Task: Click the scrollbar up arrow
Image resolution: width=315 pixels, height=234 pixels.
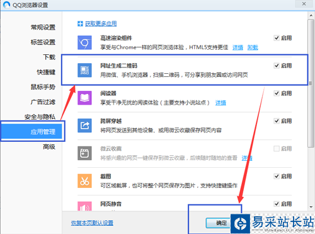Action: [x=311, y=15]
